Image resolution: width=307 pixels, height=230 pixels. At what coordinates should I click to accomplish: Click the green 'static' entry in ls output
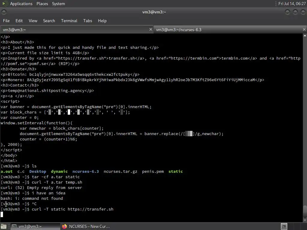click(176, 172)
